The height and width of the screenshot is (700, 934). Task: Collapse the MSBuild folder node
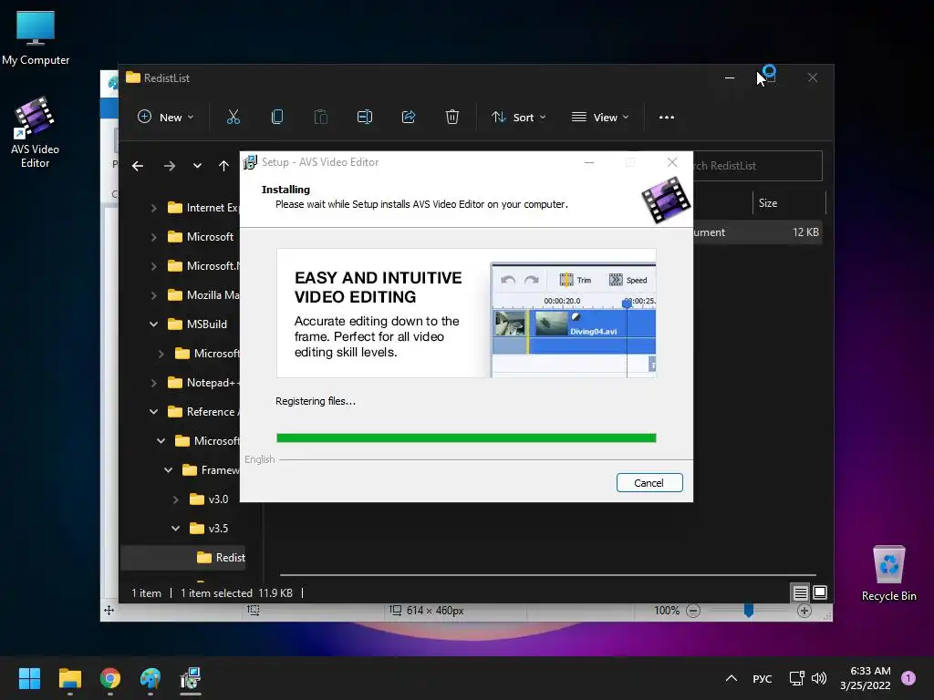pos(153,324)
